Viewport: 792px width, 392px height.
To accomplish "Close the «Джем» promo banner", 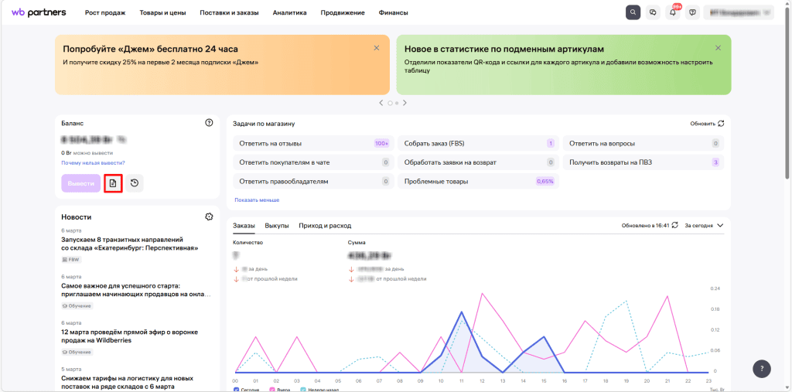I will coord(377,48).
